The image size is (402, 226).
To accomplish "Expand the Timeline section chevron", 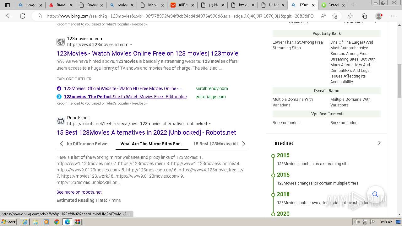I will [x=379, y=143].
